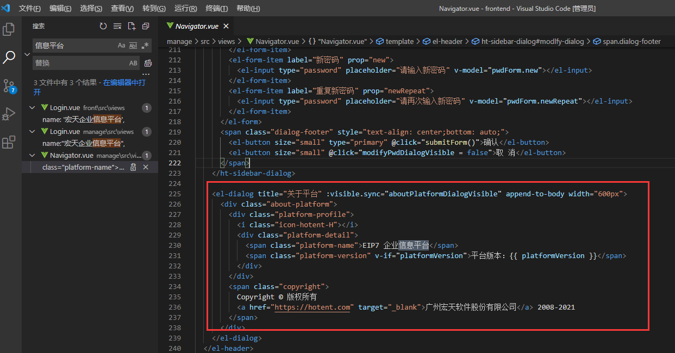675x353 pixels.
Task: Collapse all search results
Action: tap(146, 26)
